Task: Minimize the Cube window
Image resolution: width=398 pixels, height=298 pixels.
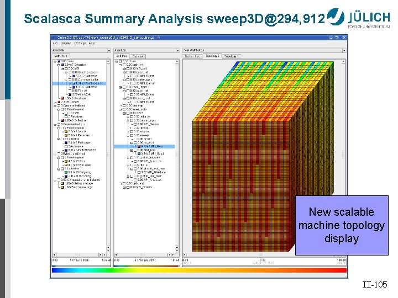Action: tap(331, 38)
